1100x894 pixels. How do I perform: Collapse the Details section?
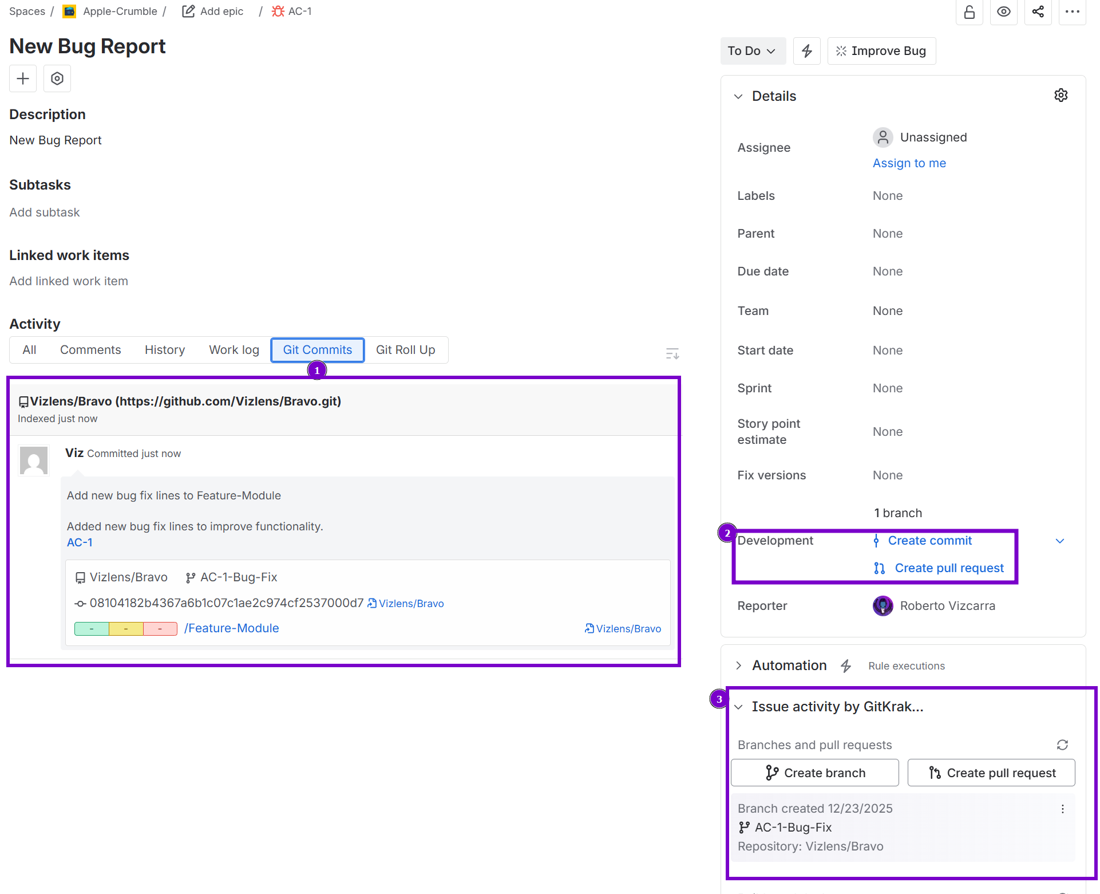[x=739, y=96]
